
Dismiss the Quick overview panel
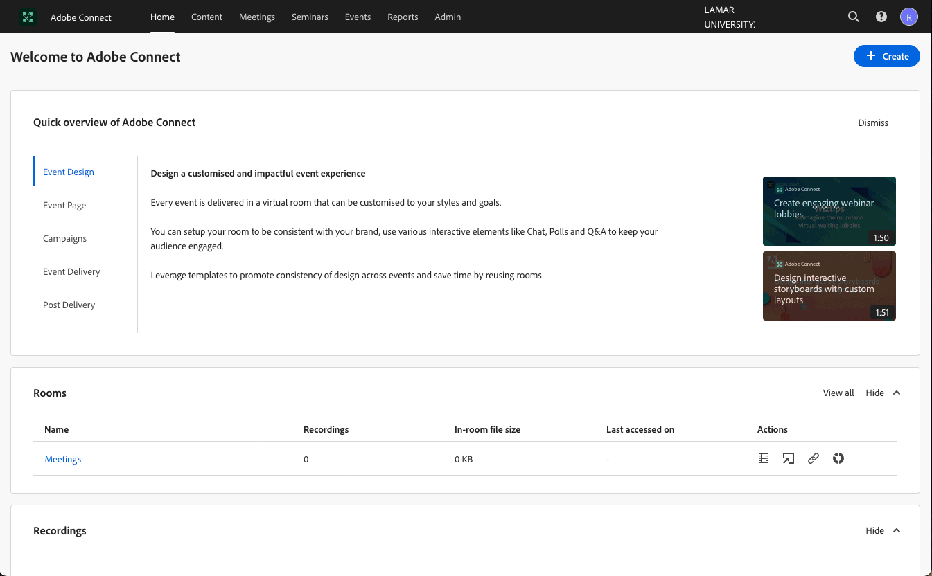click(873, 123)
